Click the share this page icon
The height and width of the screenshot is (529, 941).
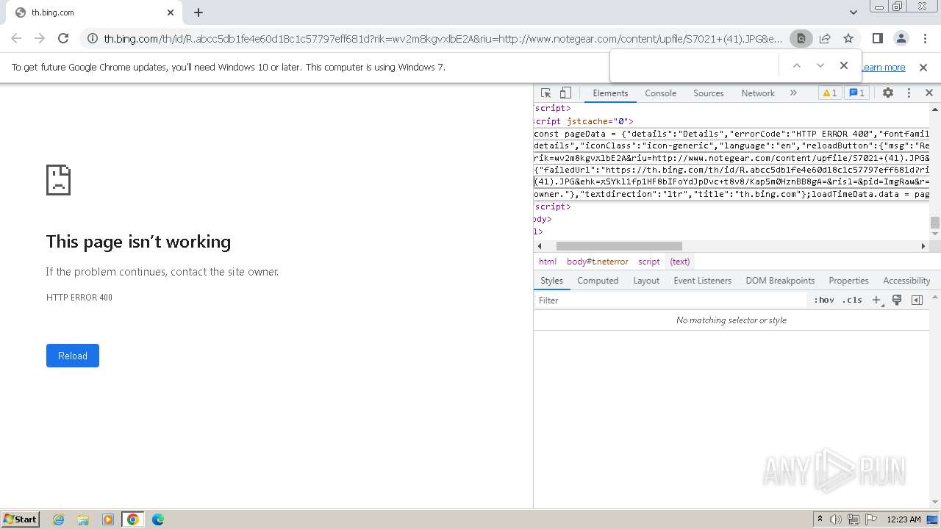pyautogui.click(x=825, y=39)
